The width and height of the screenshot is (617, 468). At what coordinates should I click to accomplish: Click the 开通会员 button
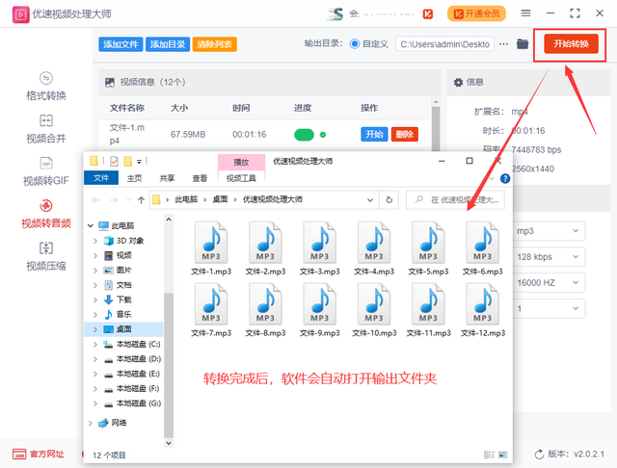coord(476,13)
